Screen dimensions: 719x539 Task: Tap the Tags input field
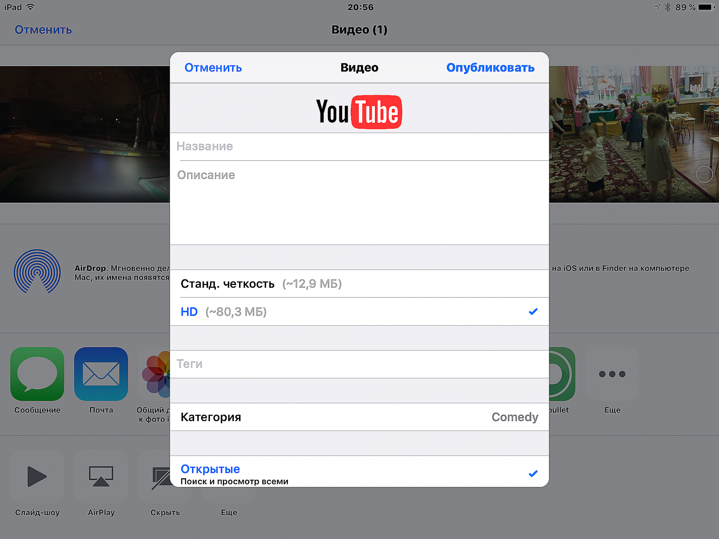(x=359, y=364)
